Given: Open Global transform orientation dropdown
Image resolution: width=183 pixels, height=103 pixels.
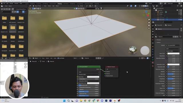Looking at the screenshot, I should [x=81, y=6].
